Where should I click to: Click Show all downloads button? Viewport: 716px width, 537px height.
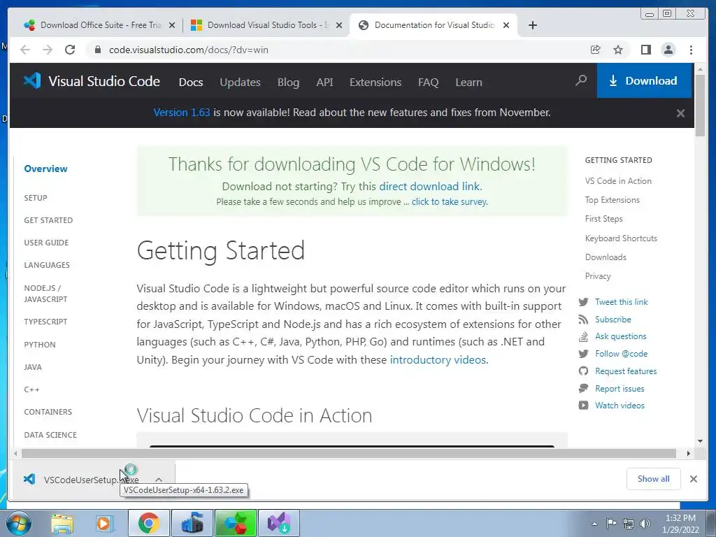pyautogui.click(x=654, y=479)
